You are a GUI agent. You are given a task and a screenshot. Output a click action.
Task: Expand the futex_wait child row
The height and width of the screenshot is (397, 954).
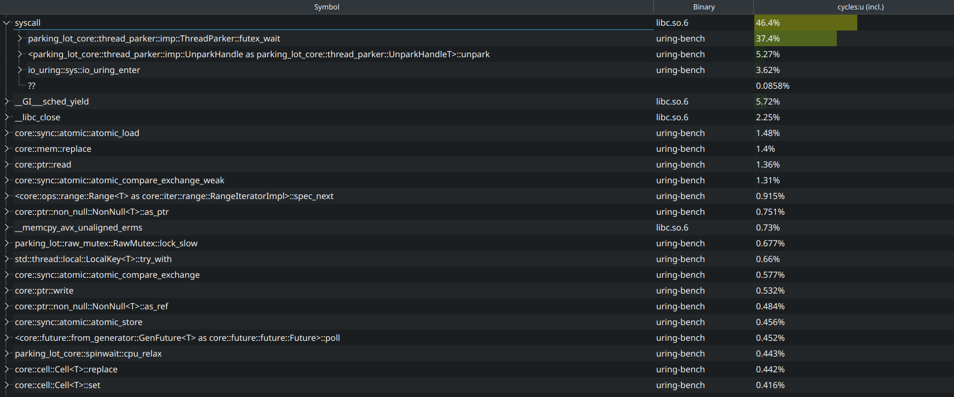point(20,38)
